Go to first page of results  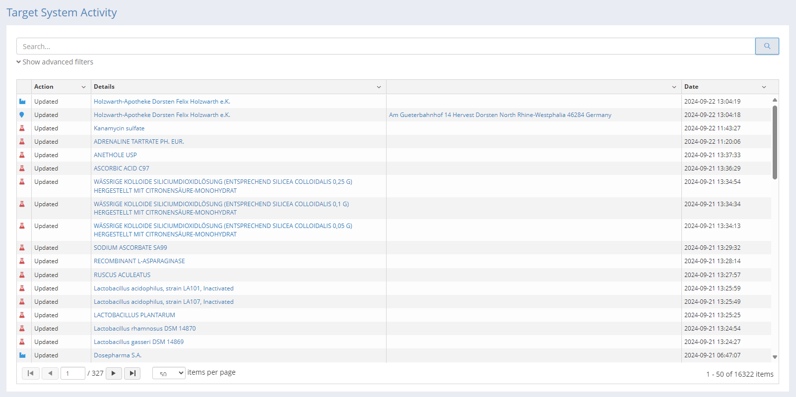coord(31,373)
